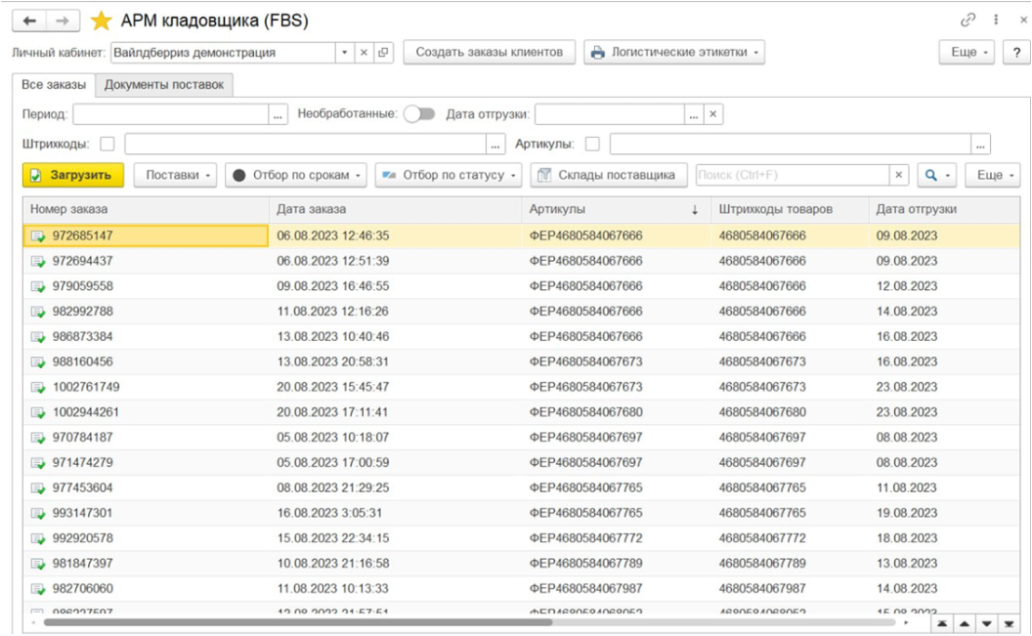Expand the Поставки dropdown

point(177,175)
